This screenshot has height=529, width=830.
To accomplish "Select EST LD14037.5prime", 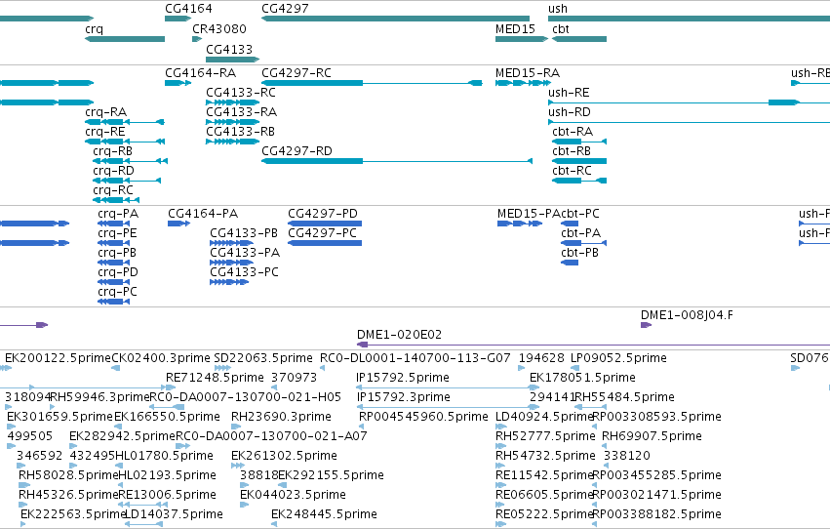I will (174, 515).
